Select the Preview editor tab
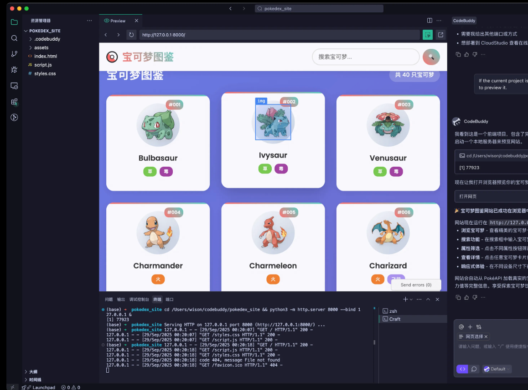The image size is (528, 390). [x=117, y=21]
